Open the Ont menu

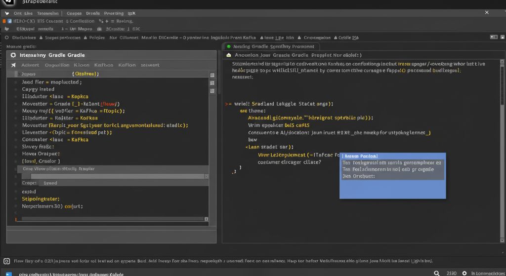tap(17, 13)
